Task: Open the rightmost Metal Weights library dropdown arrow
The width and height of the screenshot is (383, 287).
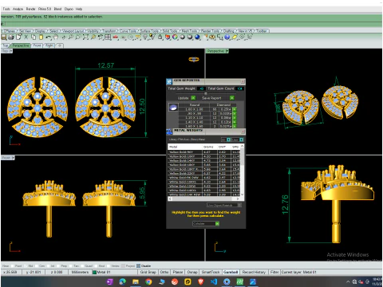Action: point(241,140)
